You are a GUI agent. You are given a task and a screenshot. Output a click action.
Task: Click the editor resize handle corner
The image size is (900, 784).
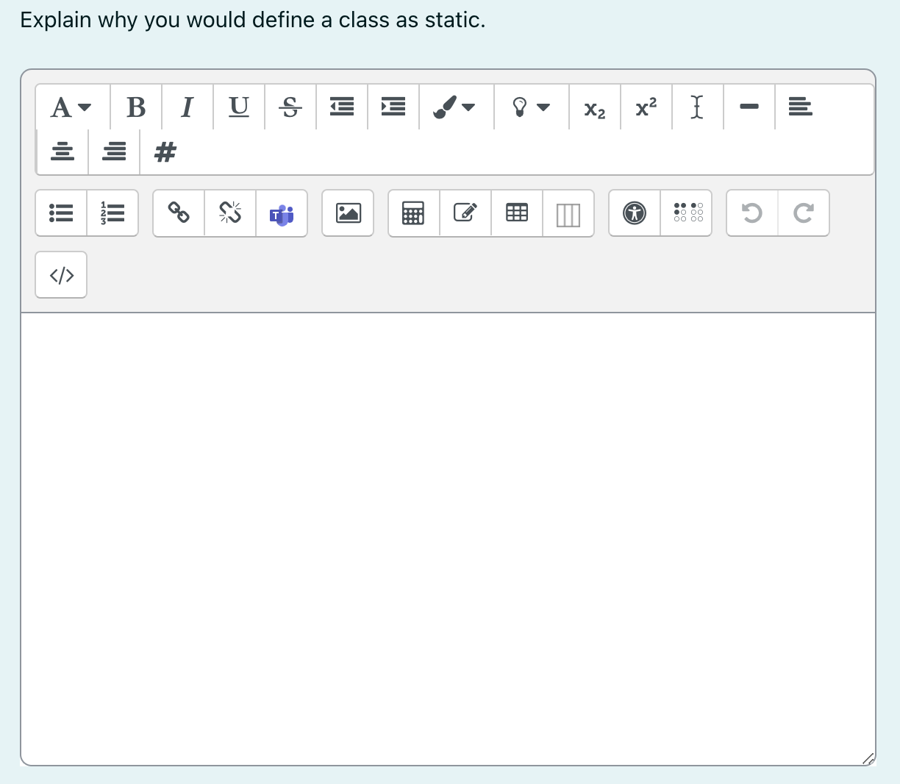868,758
